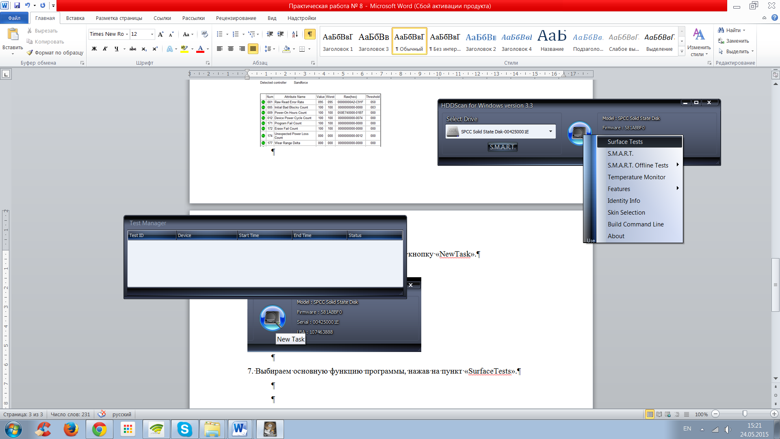Expand S.M.A.R.T. Offline Tests submenu
780x439 pixels.
pos(640,165)
